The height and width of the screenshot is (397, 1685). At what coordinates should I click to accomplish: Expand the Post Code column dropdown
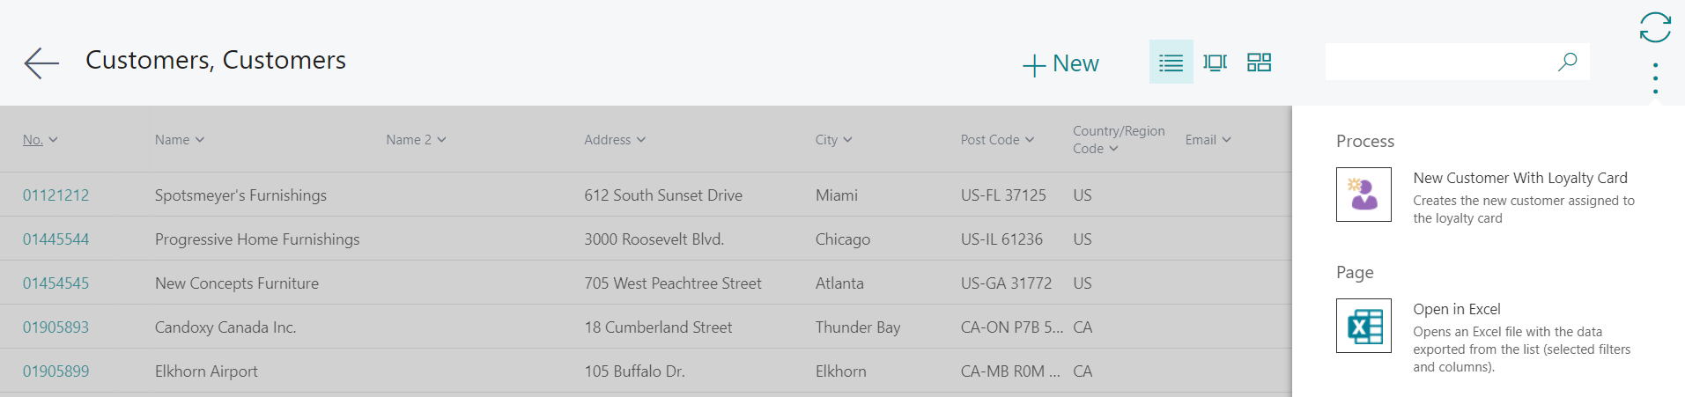pyautogui.click(x=1030, y=140)
